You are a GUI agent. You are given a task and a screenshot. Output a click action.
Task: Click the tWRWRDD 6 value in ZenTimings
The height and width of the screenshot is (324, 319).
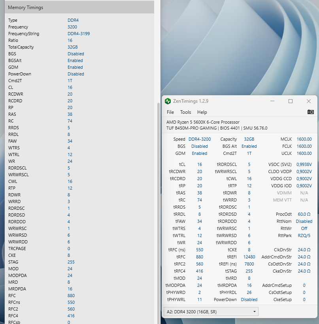tap(249, 243)
